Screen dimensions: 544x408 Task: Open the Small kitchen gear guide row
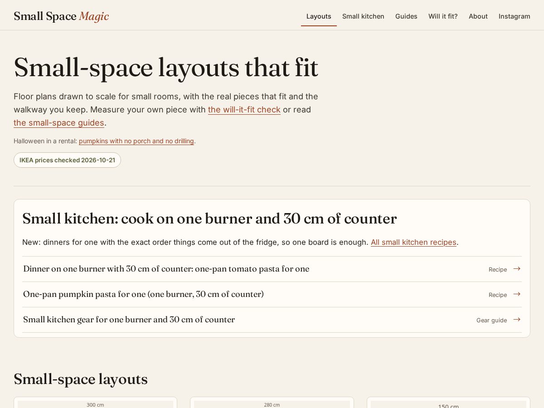coord(272,320)
